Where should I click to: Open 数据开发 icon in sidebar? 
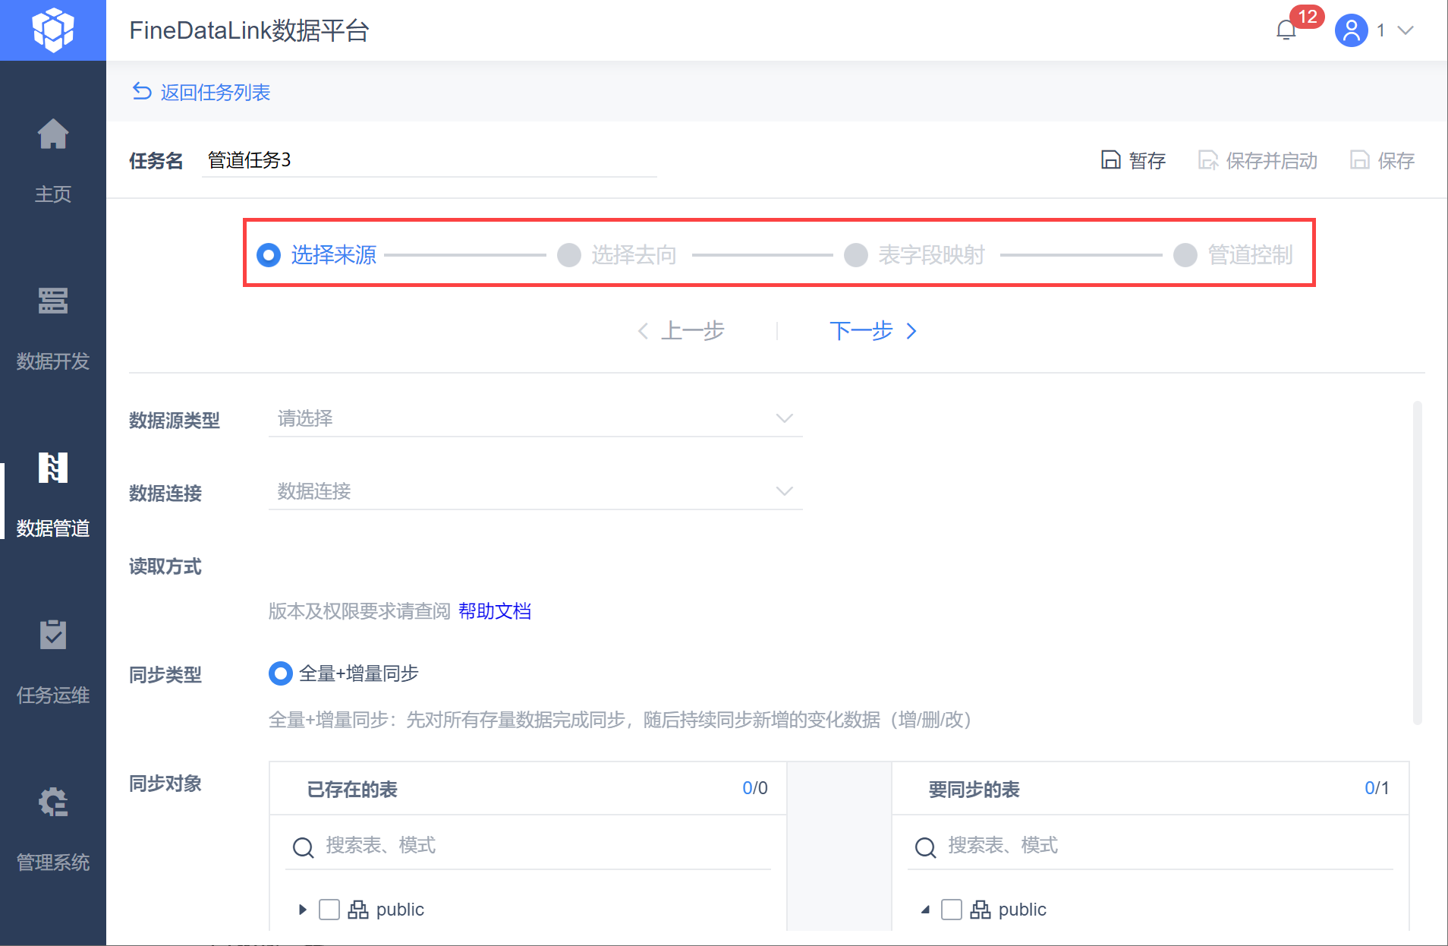tap(53, 301)
